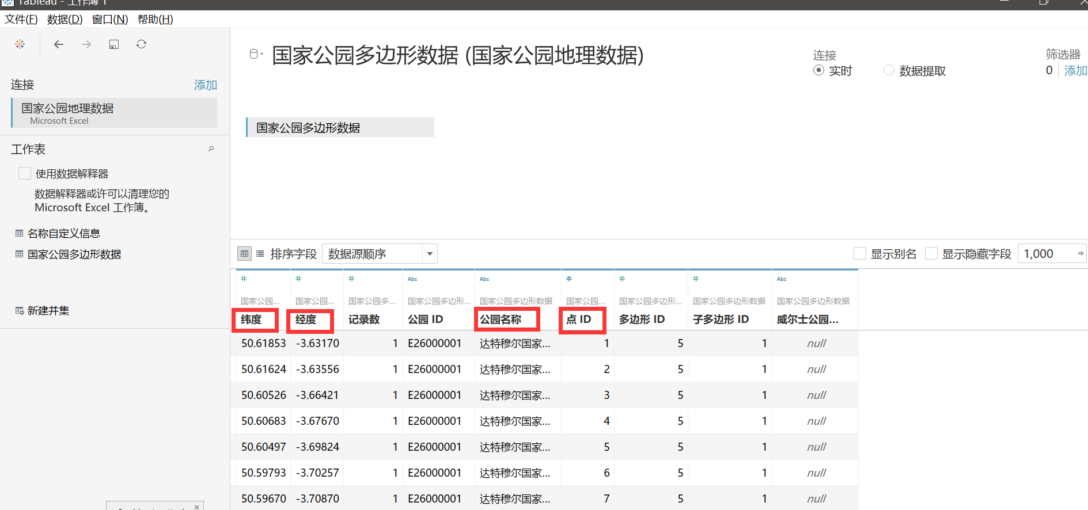Select the 数据提取 radio button
Viewport: 1088px width, 510px height.
coord(889,70)
